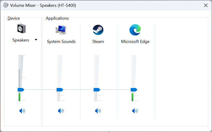Click the System Sounds icon
This screenshot has height=132, width=212.
(61, 30)
